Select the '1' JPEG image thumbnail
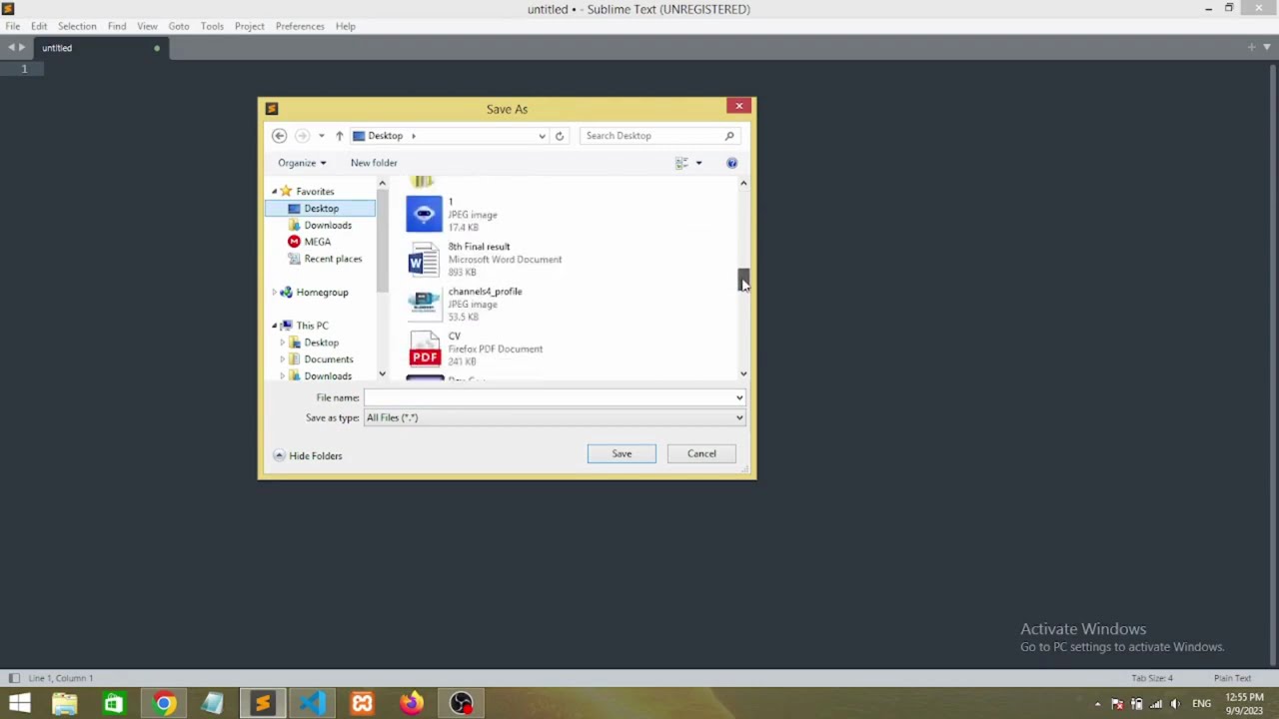Viewport: 1279px width, 719px height. click(x=424, y=214)
